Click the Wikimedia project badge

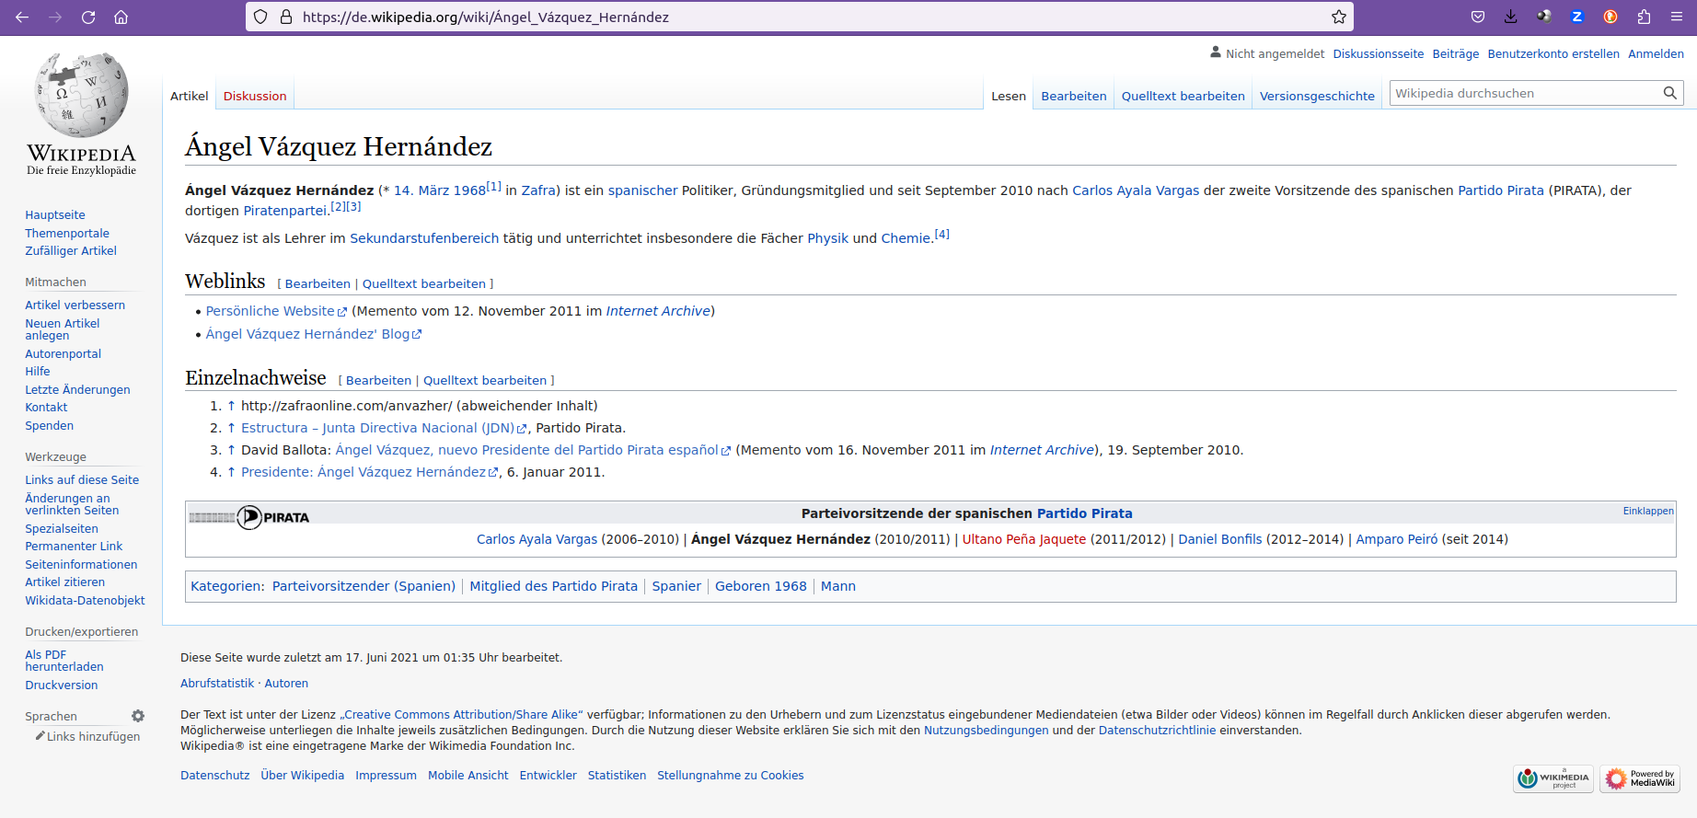click(x=1553, y=778)
